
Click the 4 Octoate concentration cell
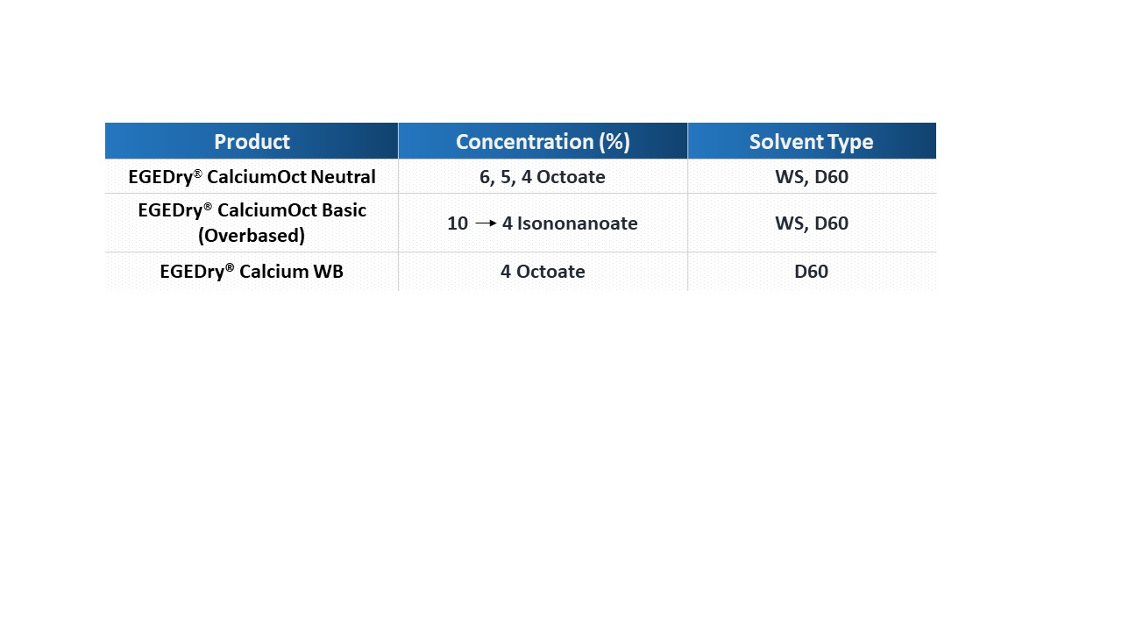pyautogui.click(x=543, y=272)
